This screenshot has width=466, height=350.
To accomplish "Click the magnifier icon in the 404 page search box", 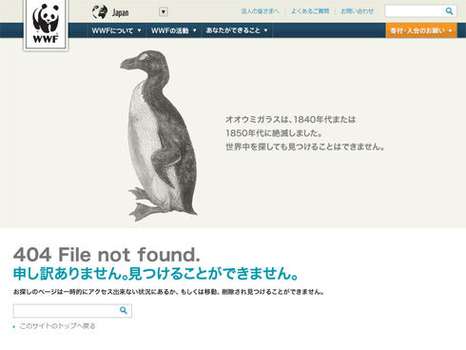I will (x=124, y=310).
